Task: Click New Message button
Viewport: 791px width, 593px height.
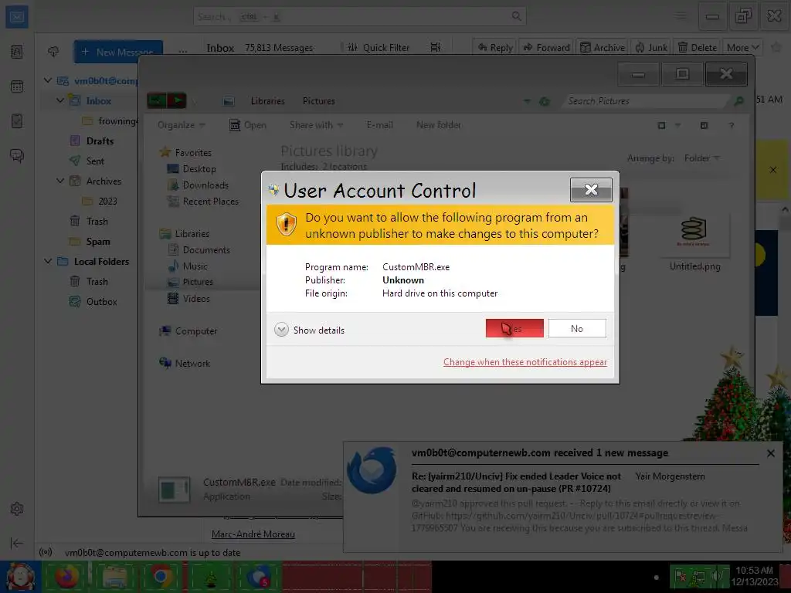Action: pos(118,52)
